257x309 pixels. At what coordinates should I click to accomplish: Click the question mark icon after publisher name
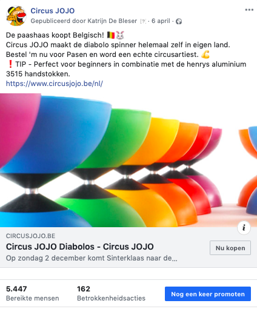pyautogui.click(x=143, y=21)
